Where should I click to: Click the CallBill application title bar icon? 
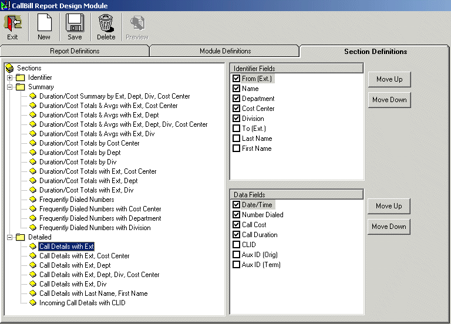pos(5,5)
